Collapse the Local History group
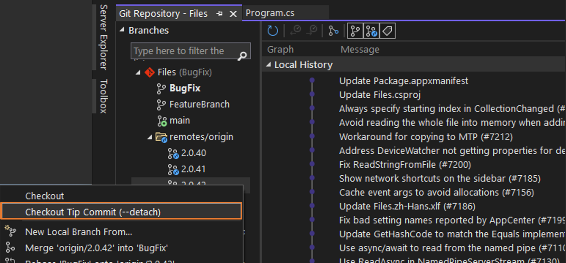Image resolution: width=566 pixels, height=263 pixels. point(268,65)
